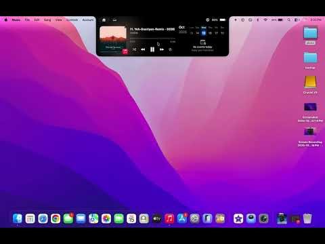Open Launchpad from the Dock
This screenshot has height=244, width=325.
tap(30, 218)
